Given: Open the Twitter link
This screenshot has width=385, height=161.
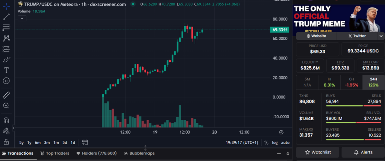Looking at the screenshot, I should 357,36.
